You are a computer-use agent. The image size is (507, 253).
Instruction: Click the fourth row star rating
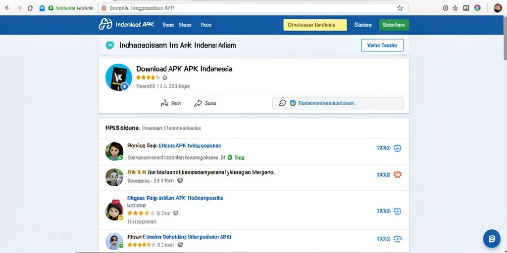coord(141,245)
